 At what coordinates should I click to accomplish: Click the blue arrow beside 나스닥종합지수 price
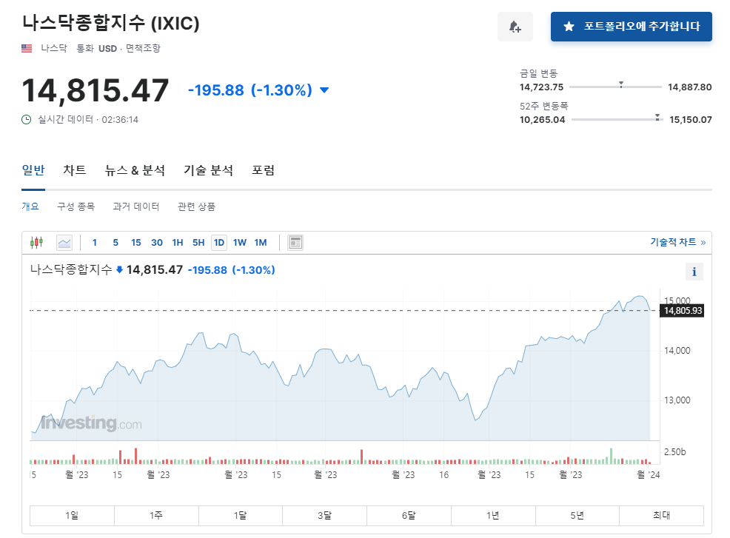point(120,270)
